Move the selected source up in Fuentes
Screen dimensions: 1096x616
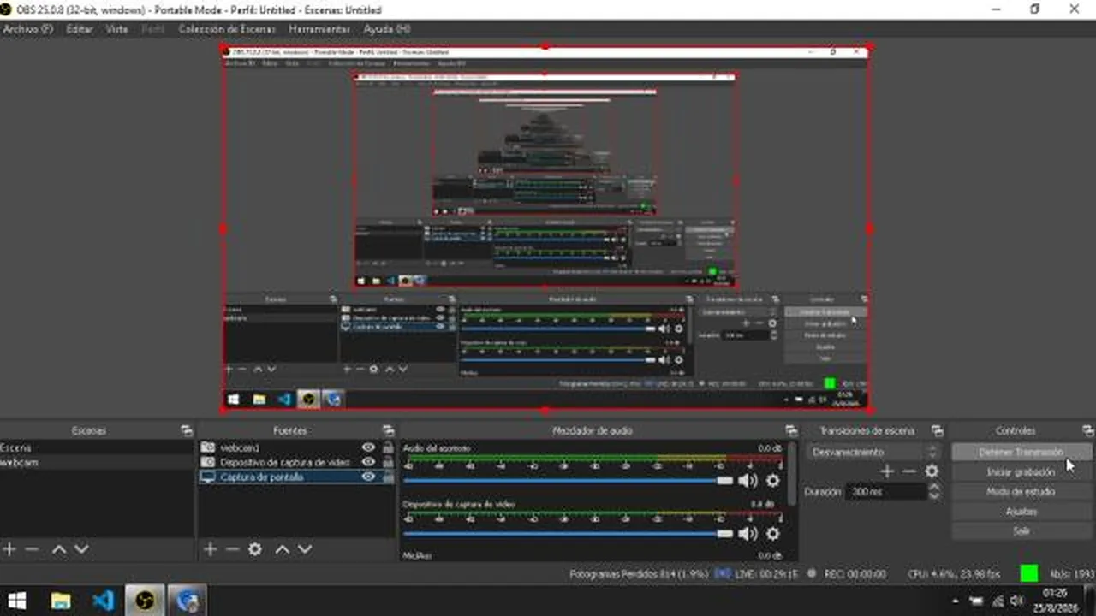282,549
